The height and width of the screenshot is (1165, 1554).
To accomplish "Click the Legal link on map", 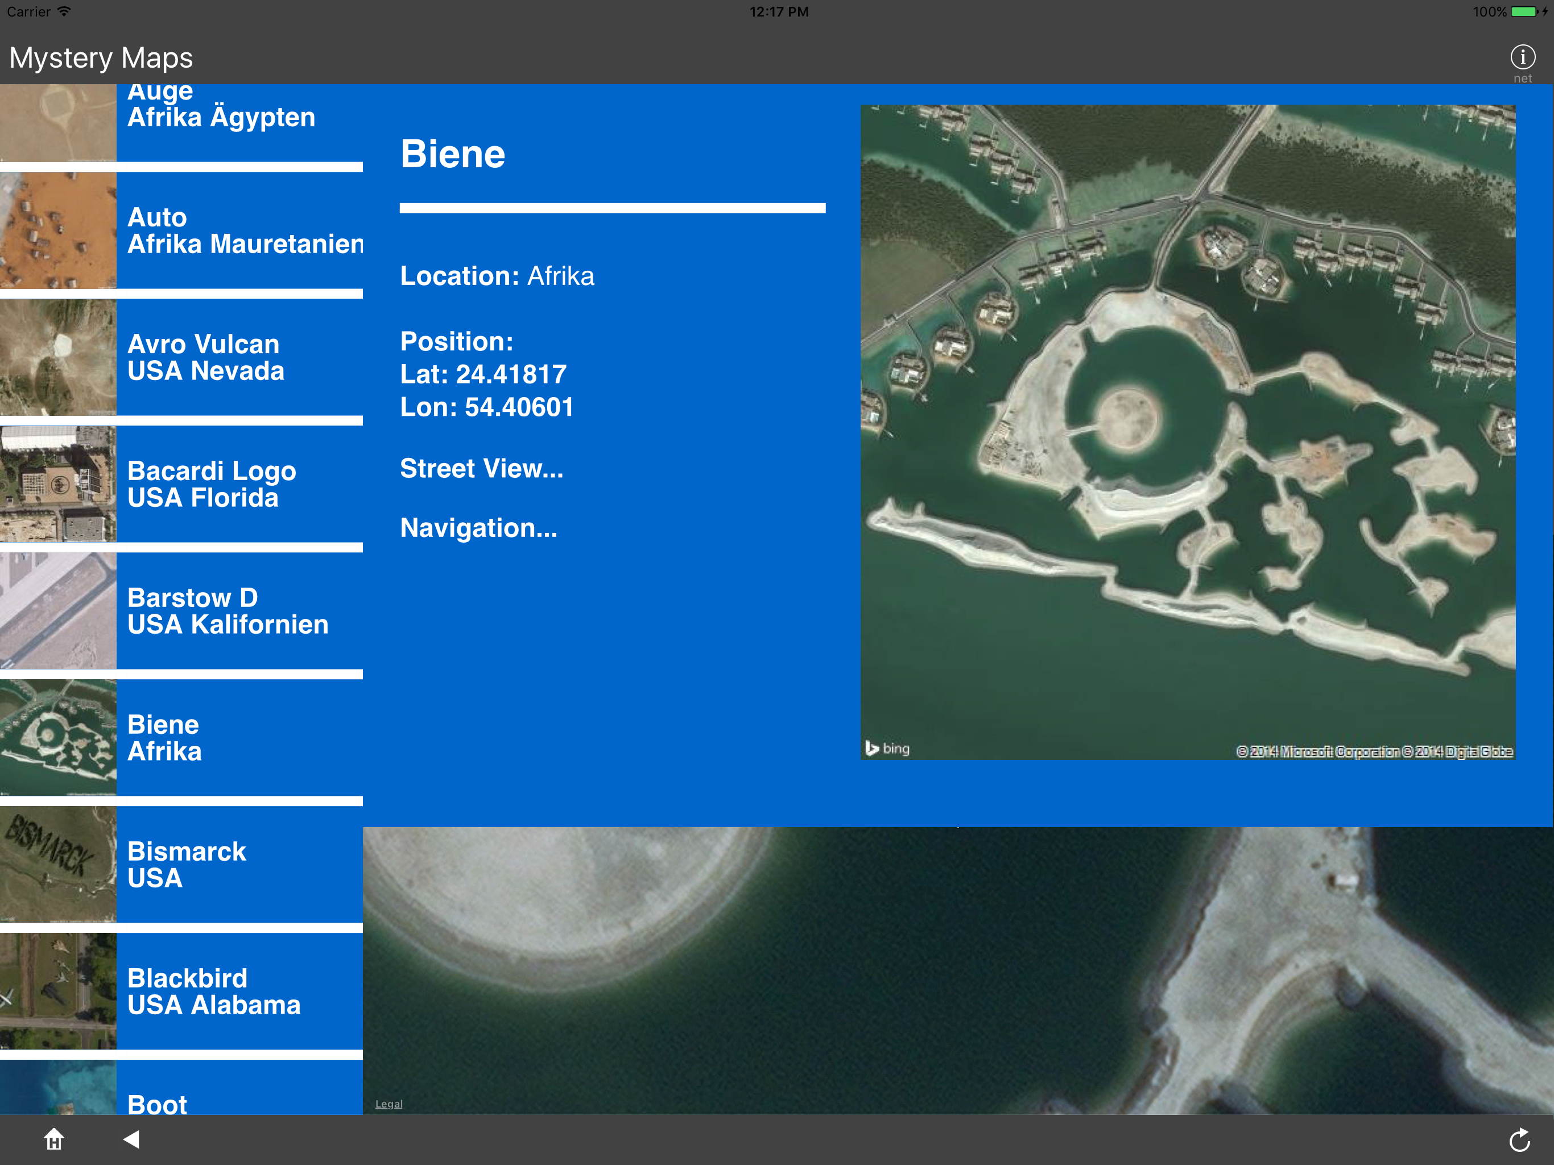I will coord(388,1104).
